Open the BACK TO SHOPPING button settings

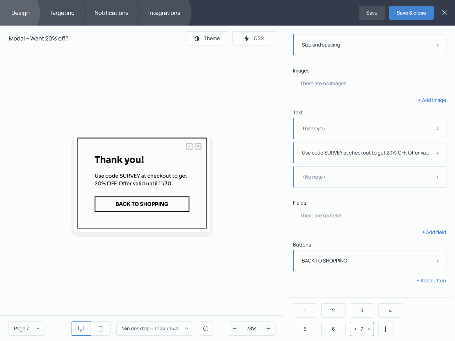(369, 260)
